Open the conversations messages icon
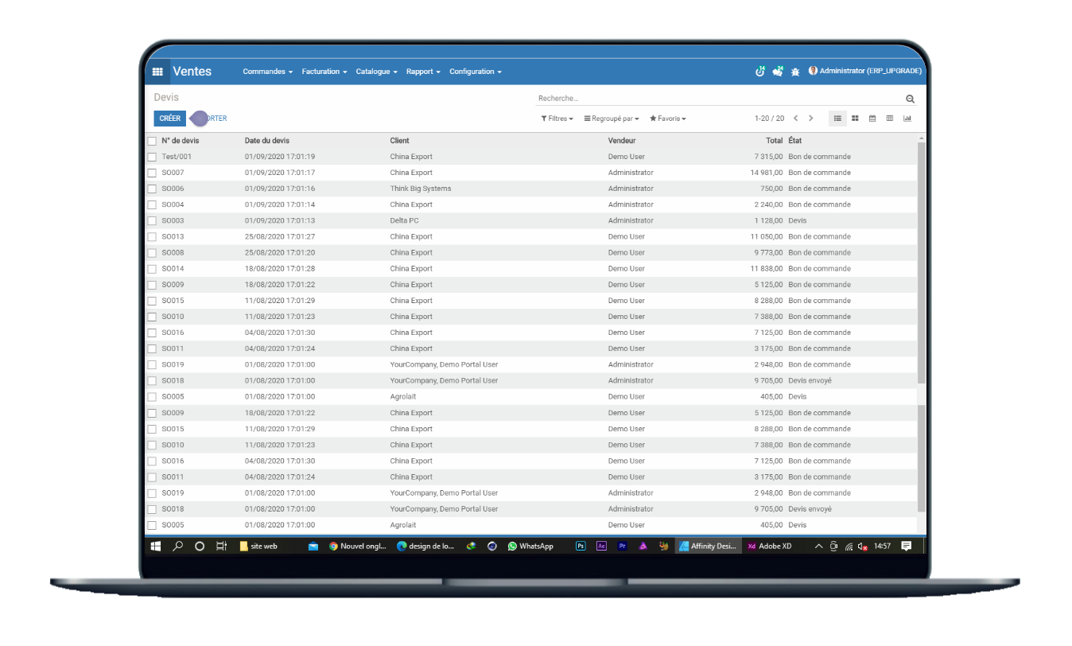 tap(778, 72)
